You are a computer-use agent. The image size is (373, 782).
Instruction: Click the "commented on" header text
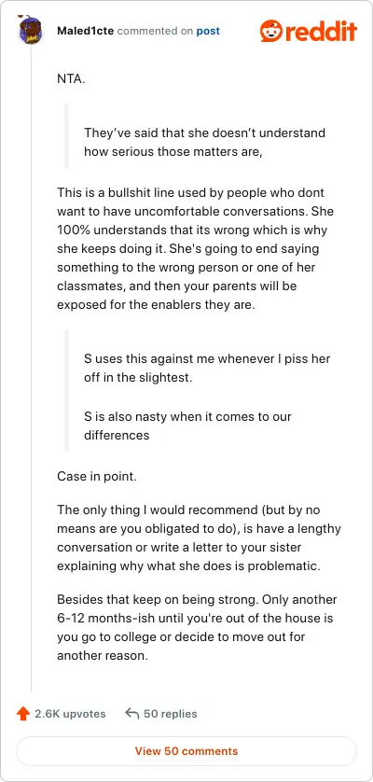(155, 31)
